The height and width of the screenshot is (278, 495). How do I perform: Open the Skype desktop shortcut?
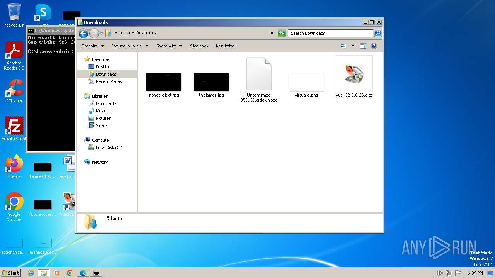(x=43, y=15)
